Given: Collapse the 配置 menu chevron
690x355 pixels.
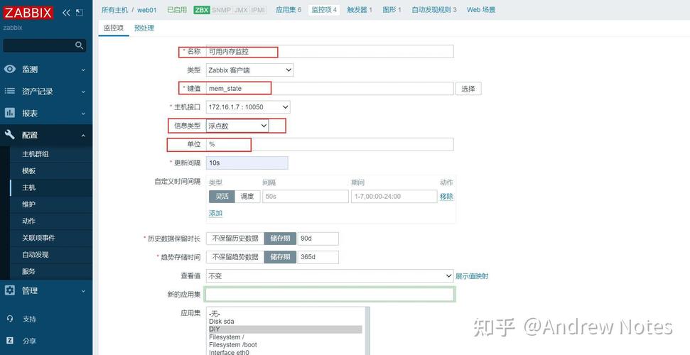Looking at the screenshot, I should point(83,136).
